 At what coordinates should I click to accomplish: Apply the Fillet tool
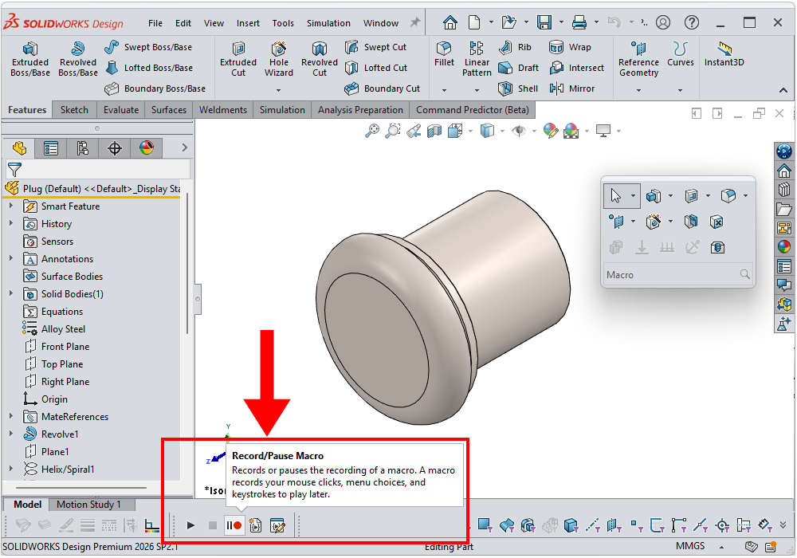pyautogui.click(x=444, y=54)
